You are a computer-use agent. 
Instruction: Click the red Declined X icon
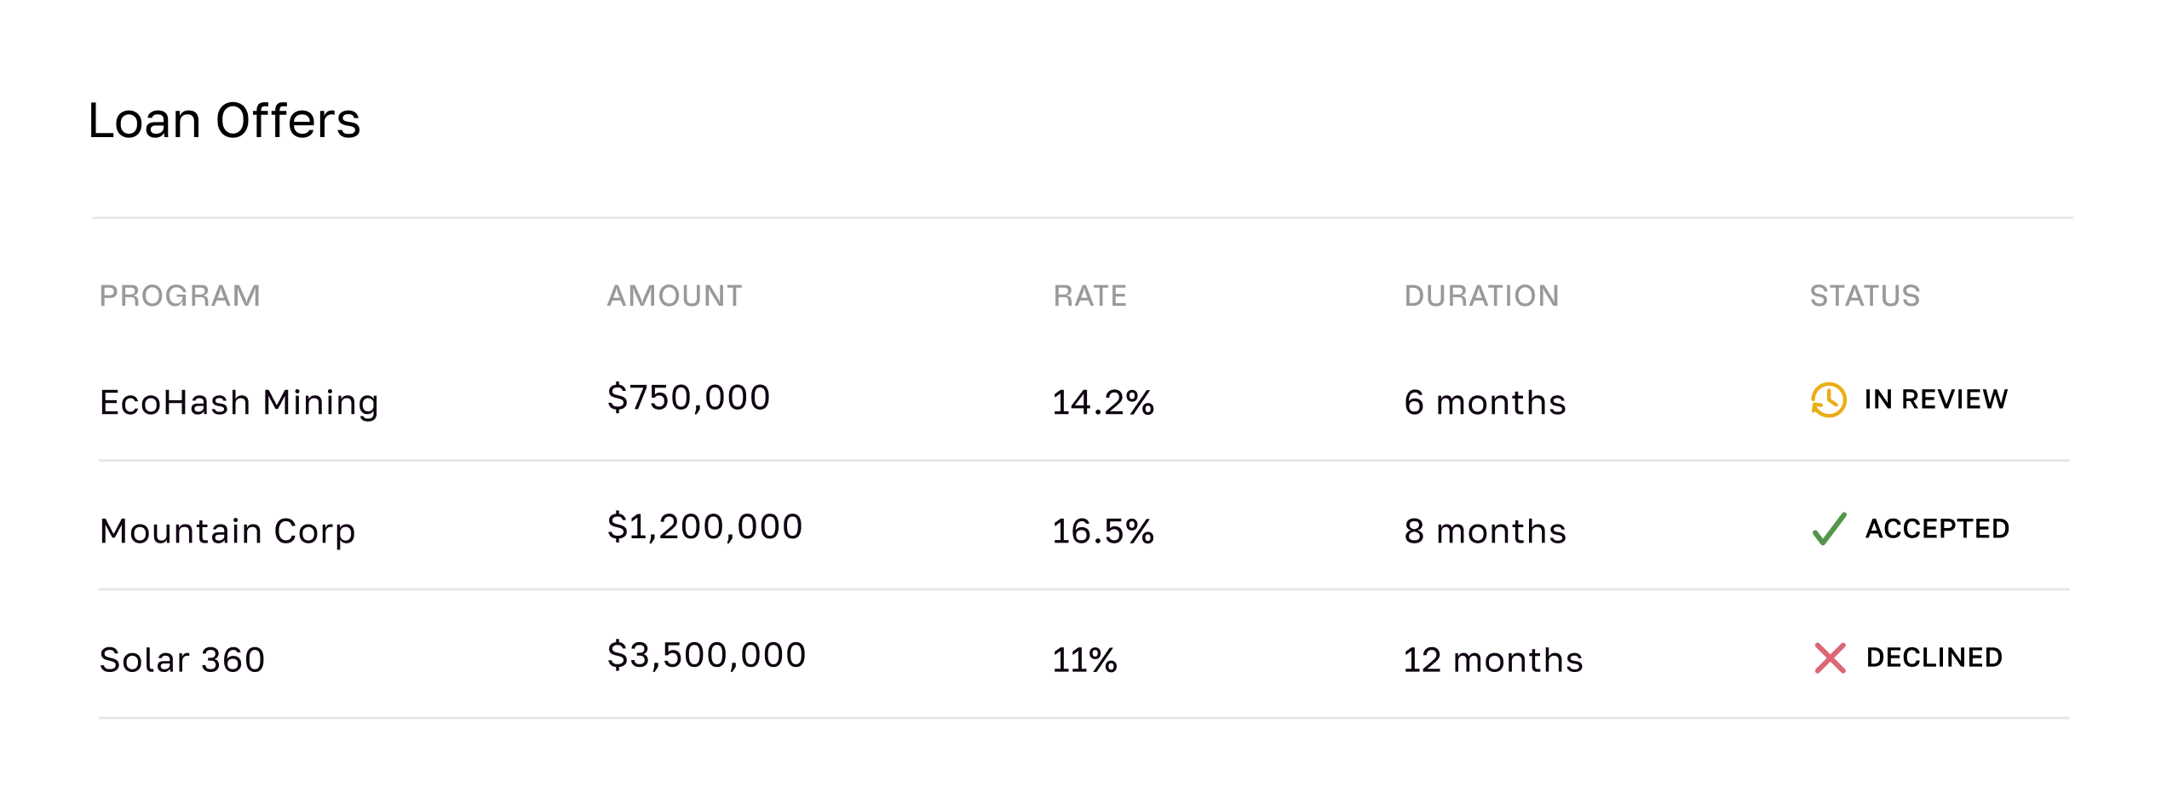pyautogui.click(x=1830, y=658)
